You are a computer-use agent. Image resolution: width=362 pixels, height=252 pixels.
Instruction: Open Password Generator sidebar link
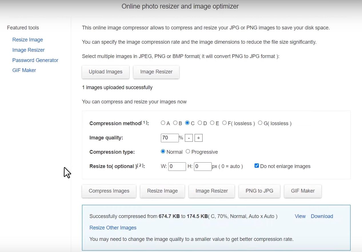(35, 60)
